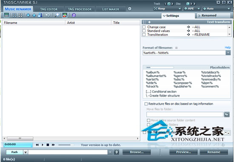Click the undo arrow icon
The image size is (234, 162).
coord(48,15)
